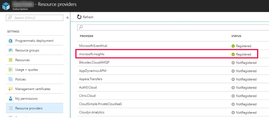Click the magnifier icon in provider filter
The width and height of the screenshot is (269, 118).
click(x=81, y=27)
